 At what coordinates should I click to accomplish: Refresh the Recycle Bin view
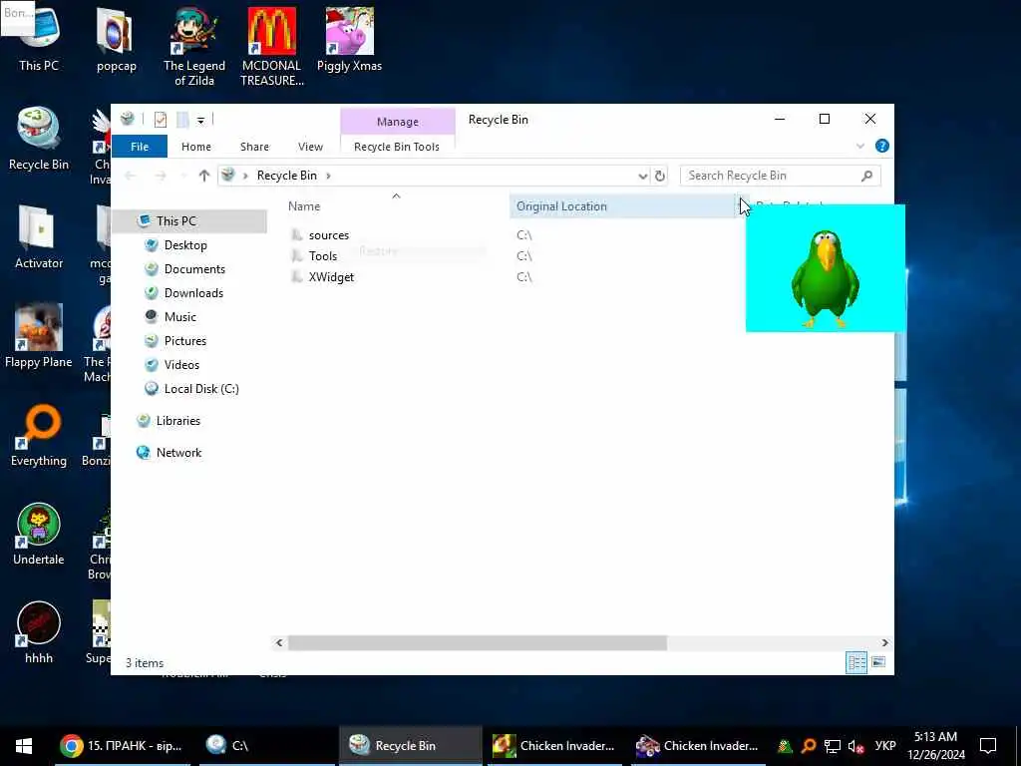[660, 176]
